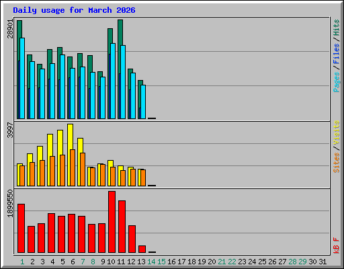This screenshot has height=269, width=344.
Task: Select day 31 on the x-axis
Action: tap(322, 262)
